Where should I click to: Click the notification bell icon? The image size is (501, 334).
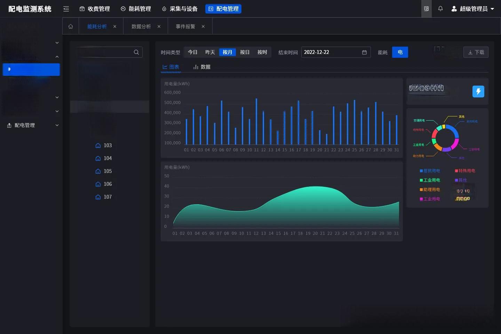tap(440, 9)
